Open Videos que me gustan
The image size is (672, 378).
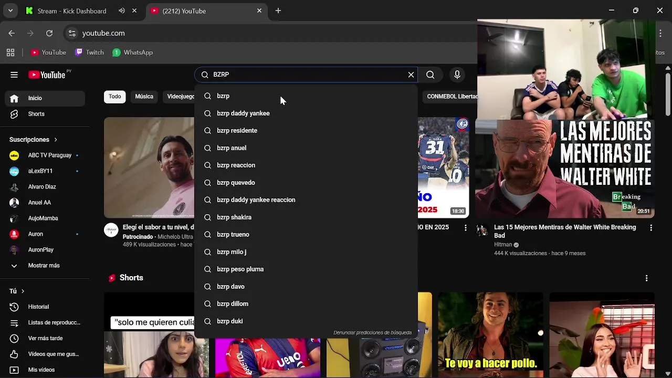(45, 354)
